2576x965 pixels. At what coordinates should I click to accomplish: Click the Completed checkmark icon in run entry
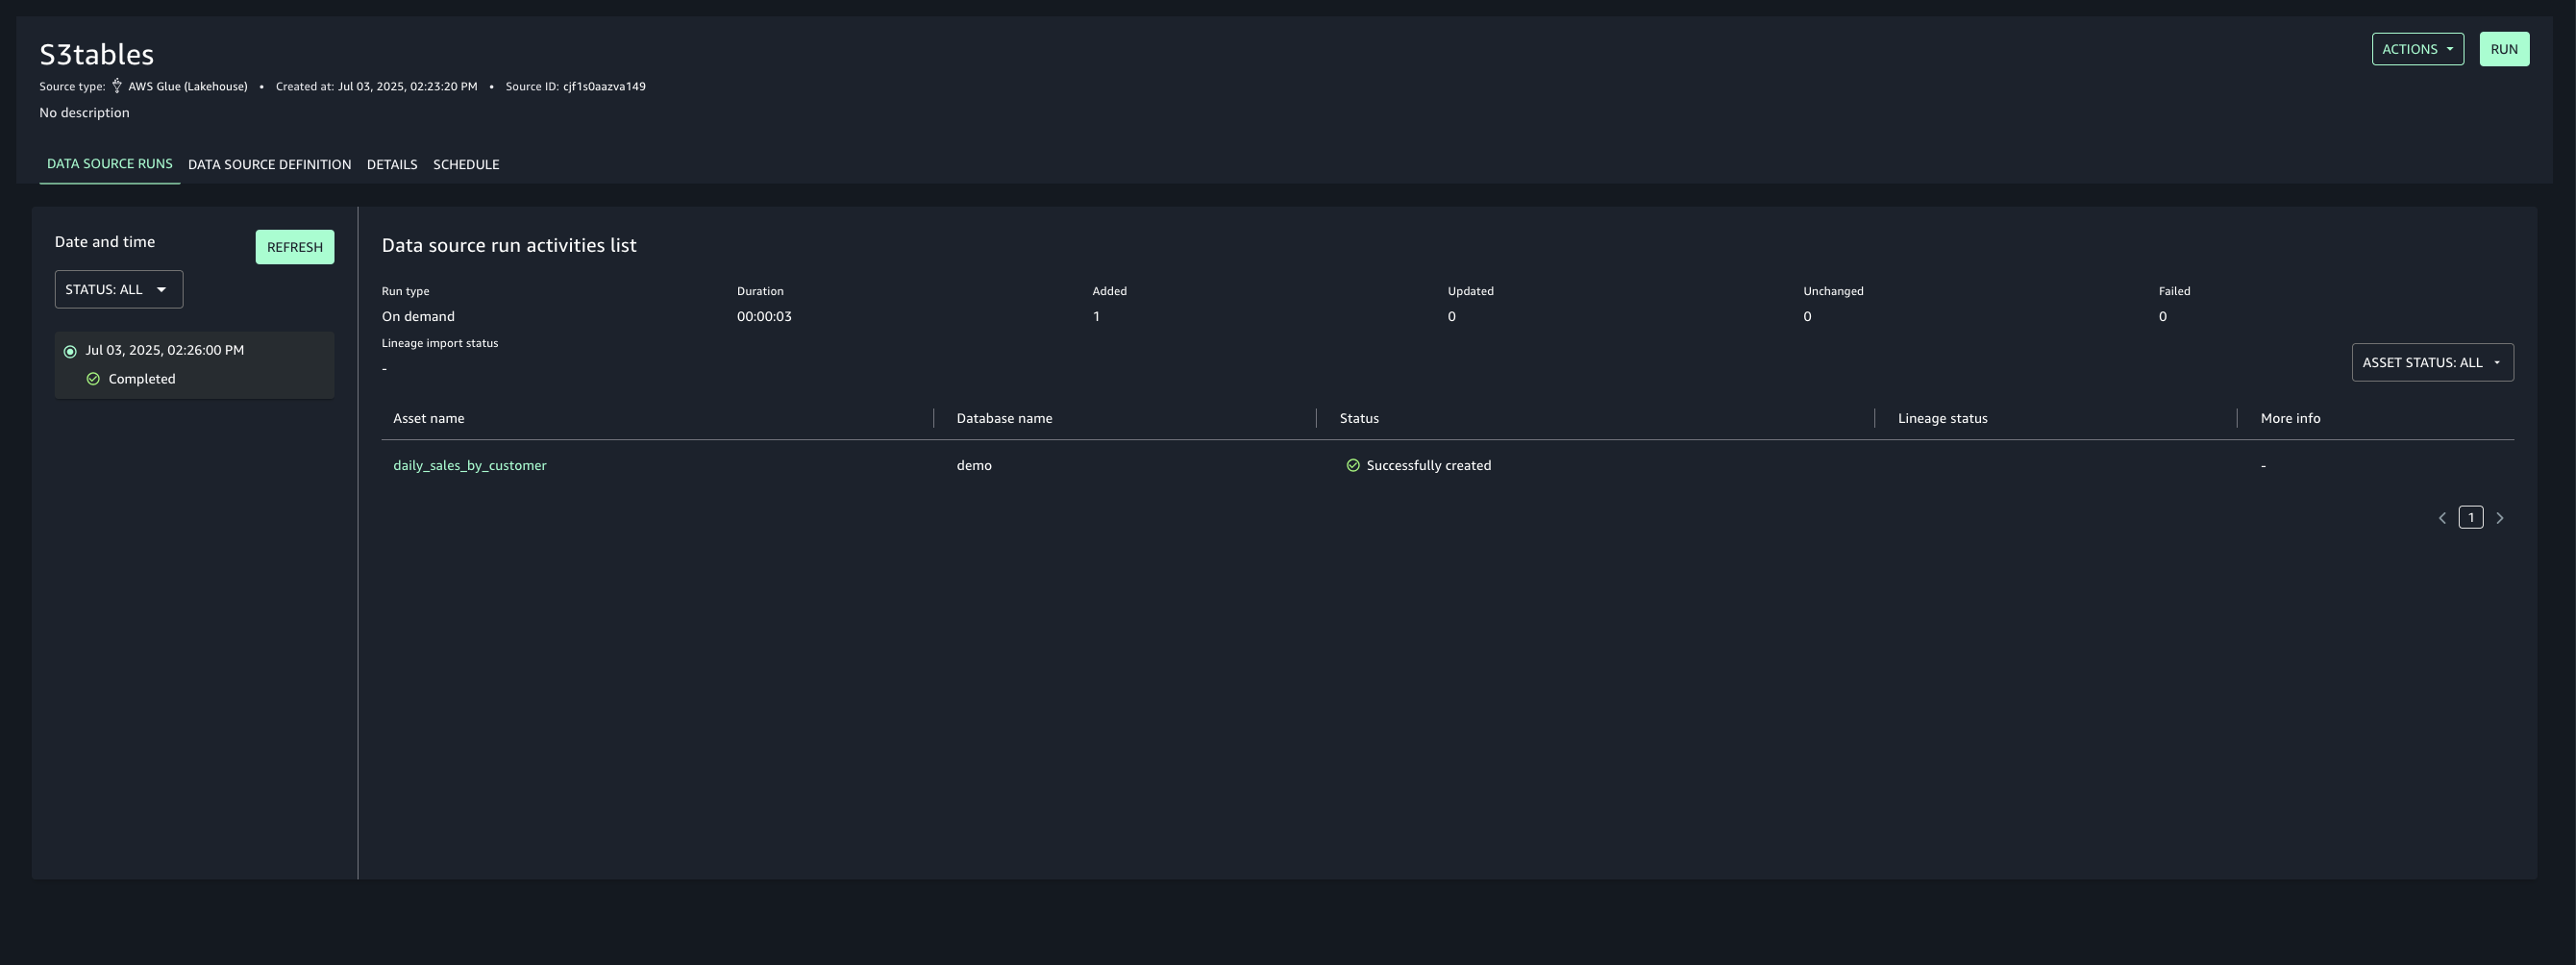(x=93, y=379)
